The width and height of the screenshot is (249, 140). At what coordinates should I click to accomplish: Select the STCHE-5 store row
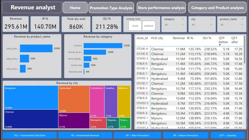coord(190,69)
